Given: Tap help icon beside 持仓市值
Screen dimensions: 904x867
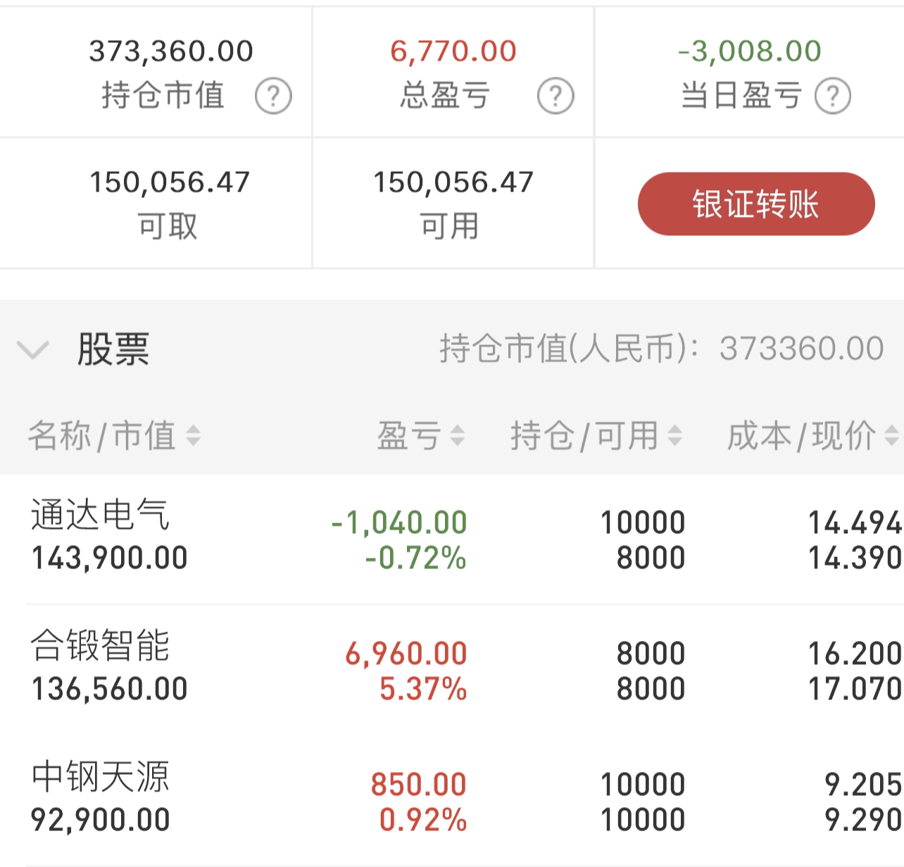Looking at the screenshot, I should coord(273,96).
